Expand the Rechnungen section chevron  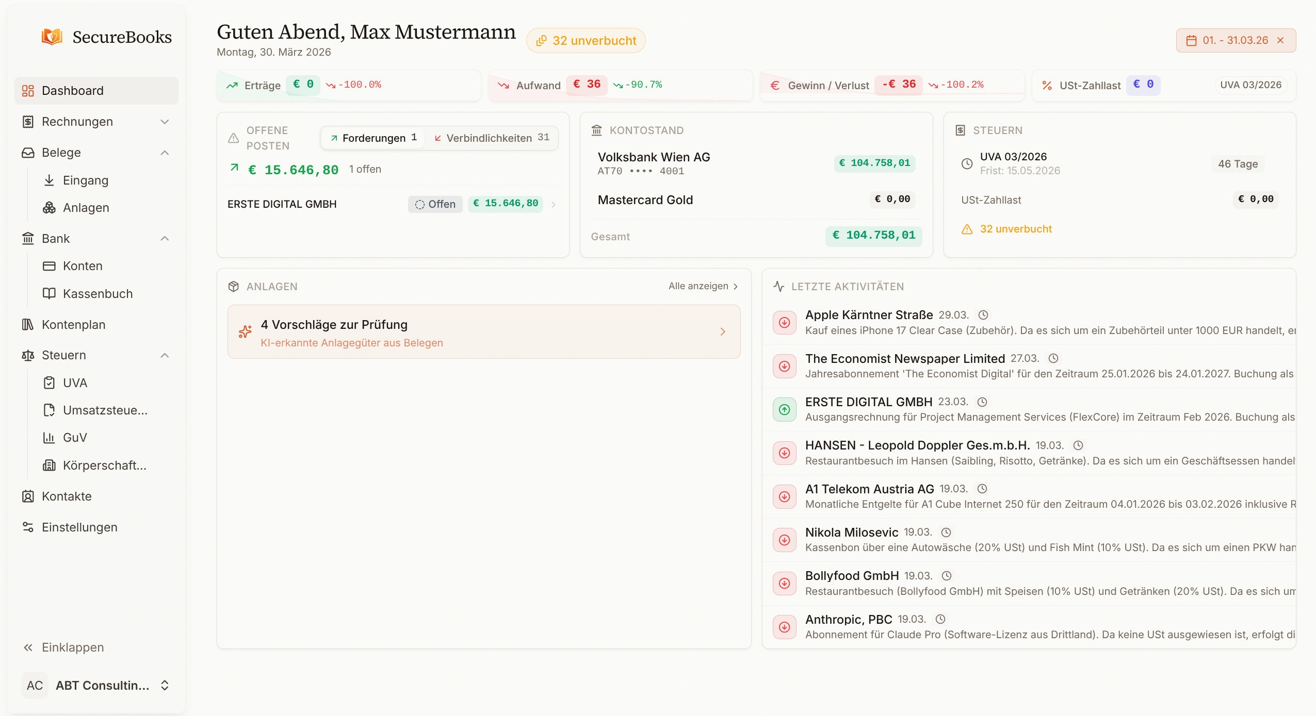(x=165, y=122)
